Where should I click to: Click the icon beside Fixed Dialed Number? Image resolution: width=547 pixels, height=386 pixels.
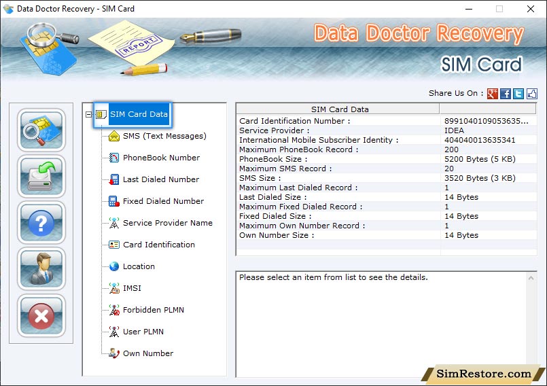[114, 201]
